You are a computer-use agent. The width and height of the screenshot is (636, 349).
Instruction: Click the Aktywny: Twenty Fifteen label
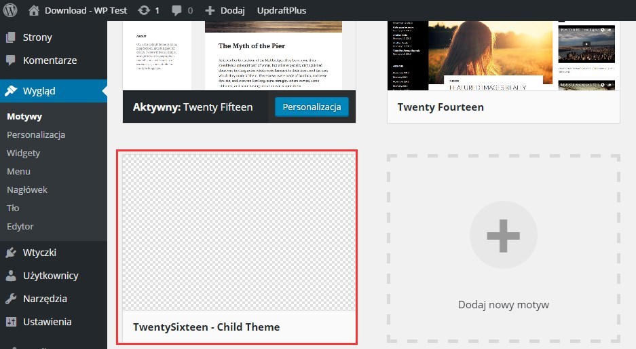click(193, 107)
